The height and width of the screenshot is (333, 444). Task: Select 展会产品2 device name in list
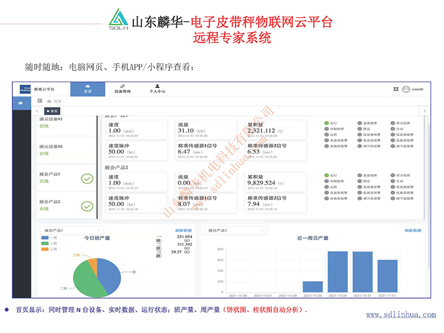(x=49, y=201)
